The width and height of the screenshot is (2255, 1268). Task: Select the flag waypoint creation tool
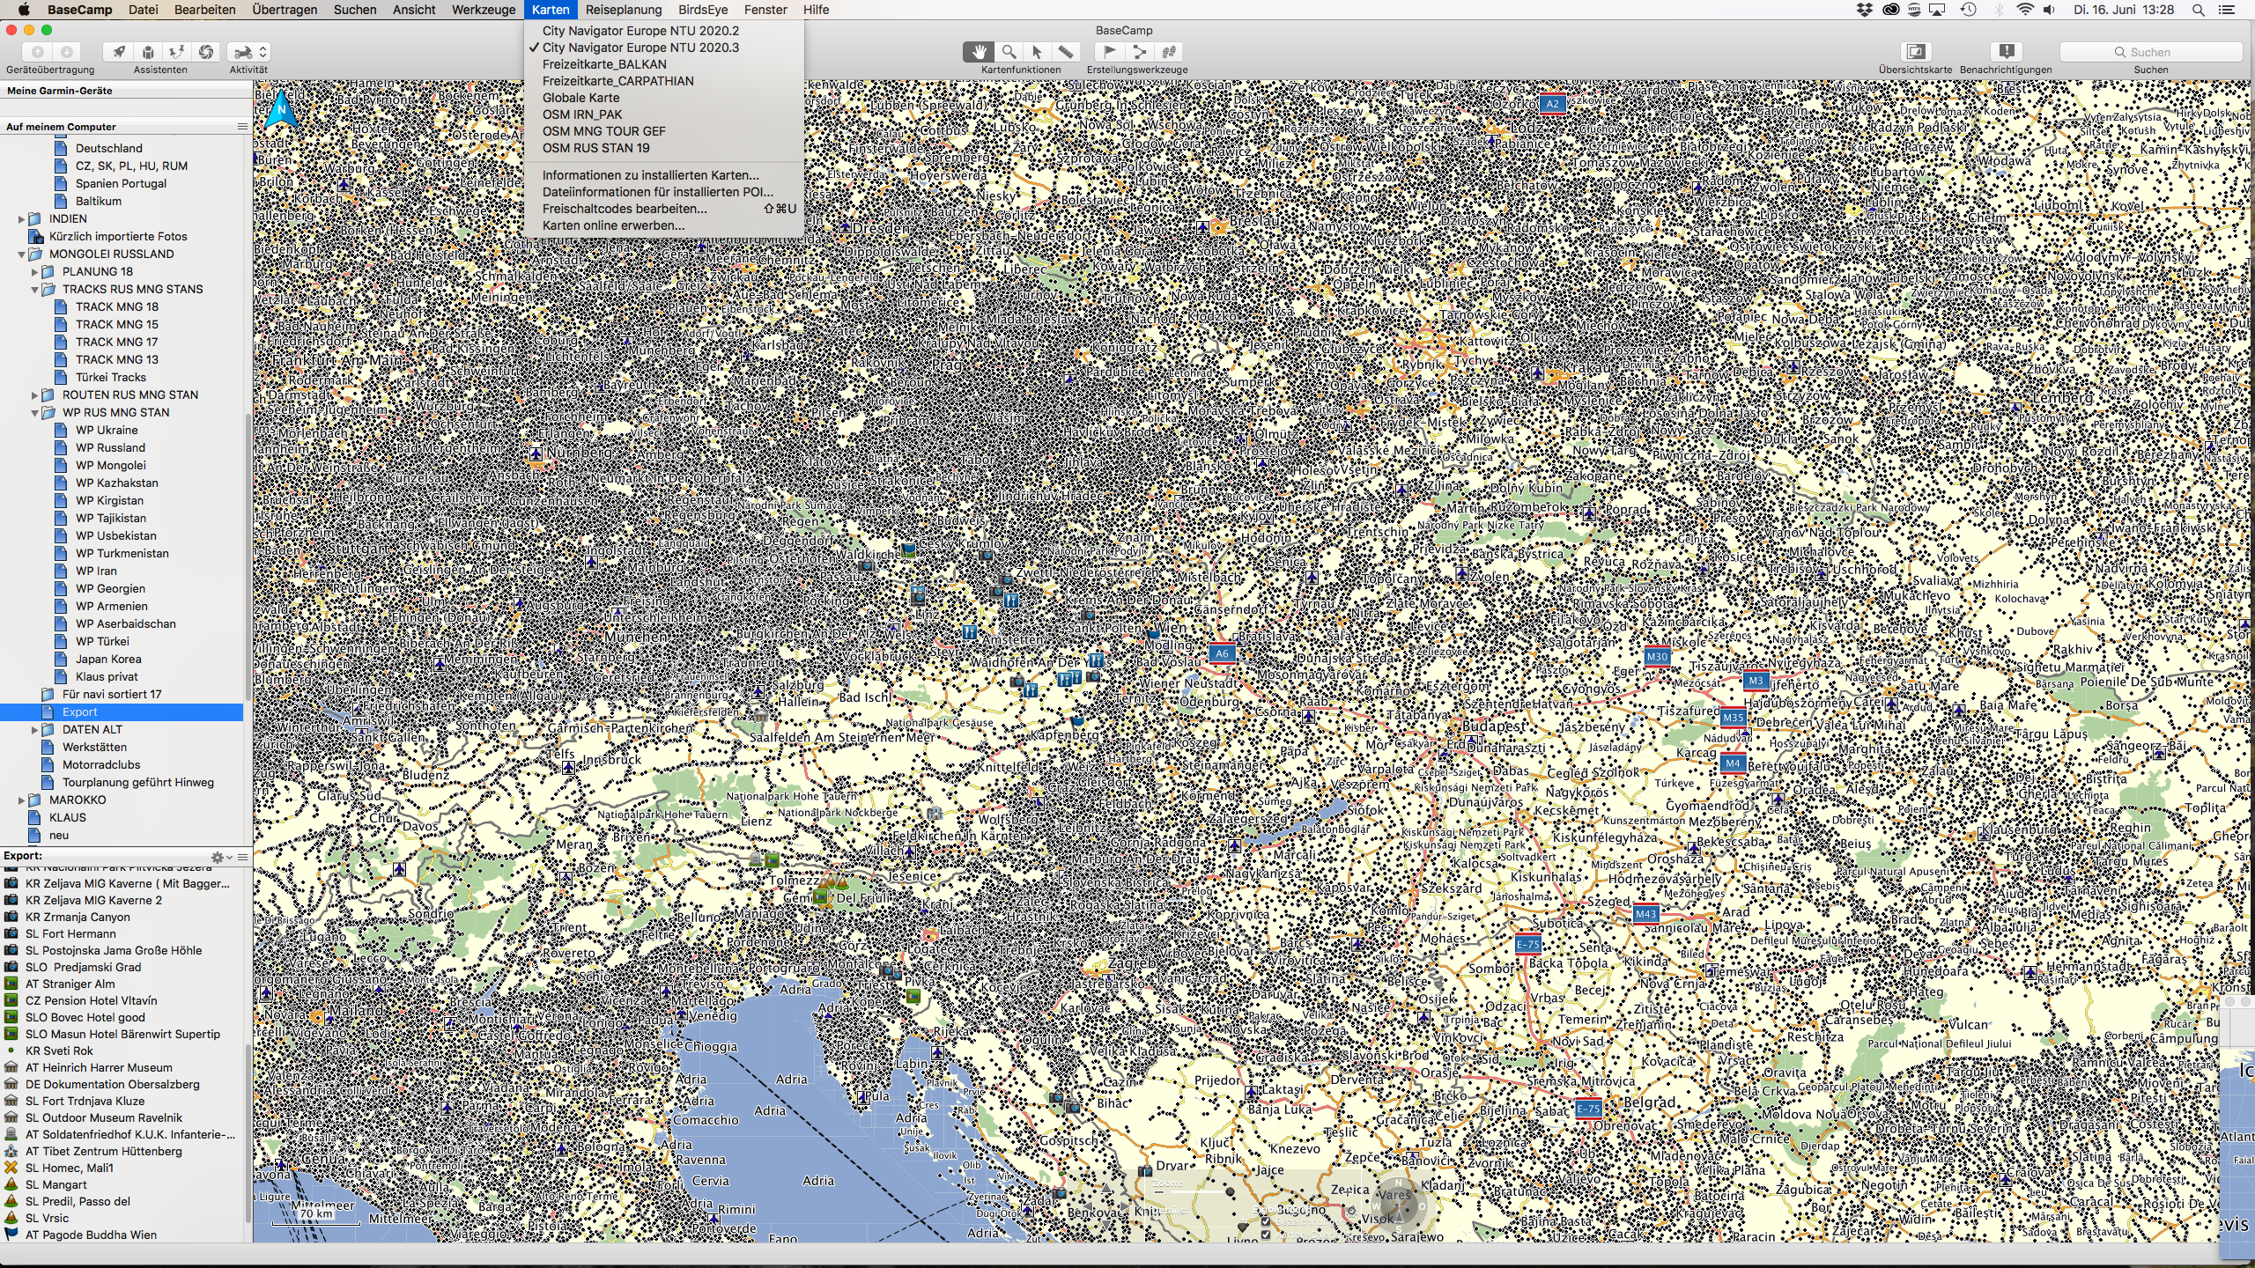click(x=1110, y=52)
